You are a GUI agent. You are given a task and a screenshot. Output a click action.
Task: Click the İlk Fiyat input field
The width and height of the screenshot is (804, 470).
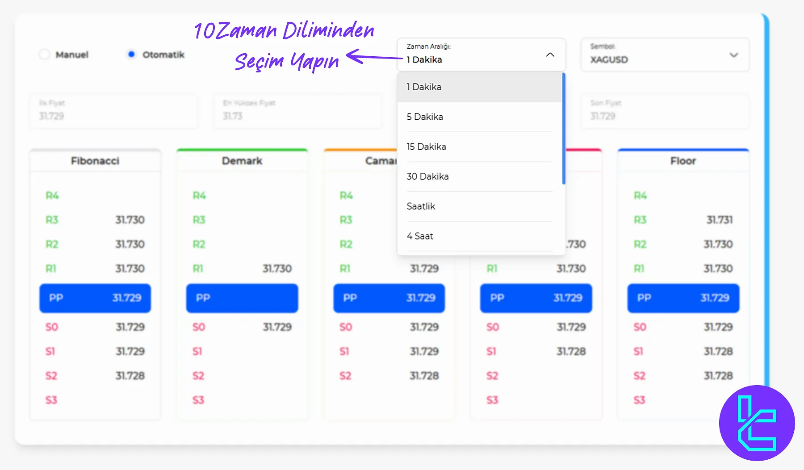point(113,112)
